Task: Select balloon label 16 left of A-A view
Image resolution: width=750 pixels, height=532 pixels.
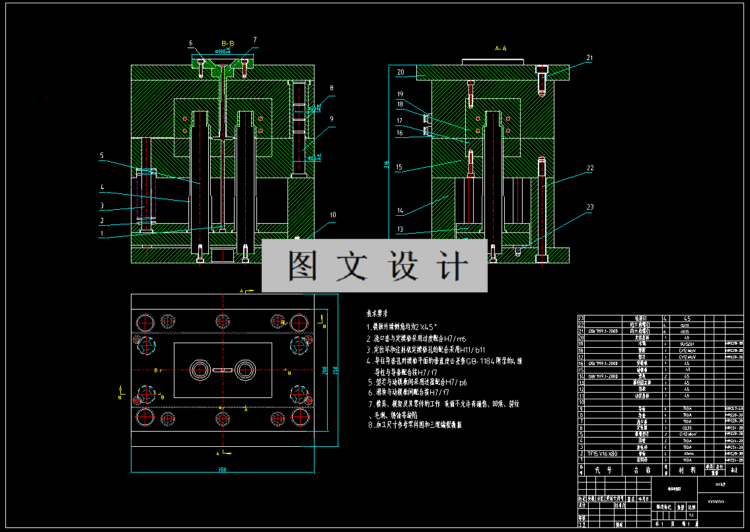Action: tap(399, 133)
